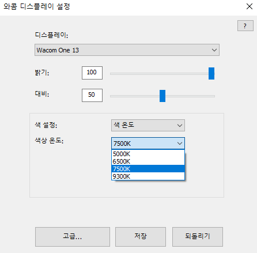Collapse the 7500K color temperature combo box
This screenshot has width=257, height=253.
pyautogui.click(x=148, y=144)
